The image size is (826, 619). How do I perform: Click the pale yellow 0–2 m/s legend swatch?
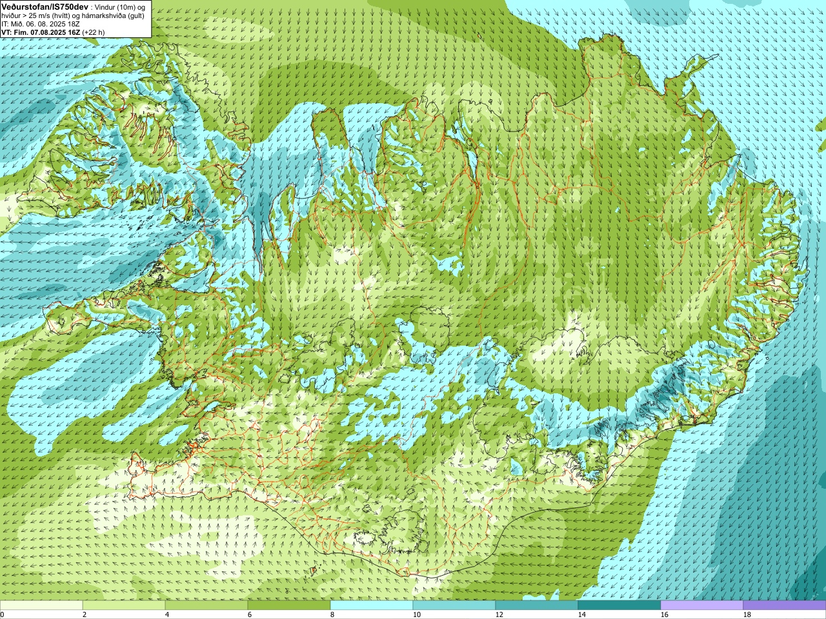click(41, 605)
